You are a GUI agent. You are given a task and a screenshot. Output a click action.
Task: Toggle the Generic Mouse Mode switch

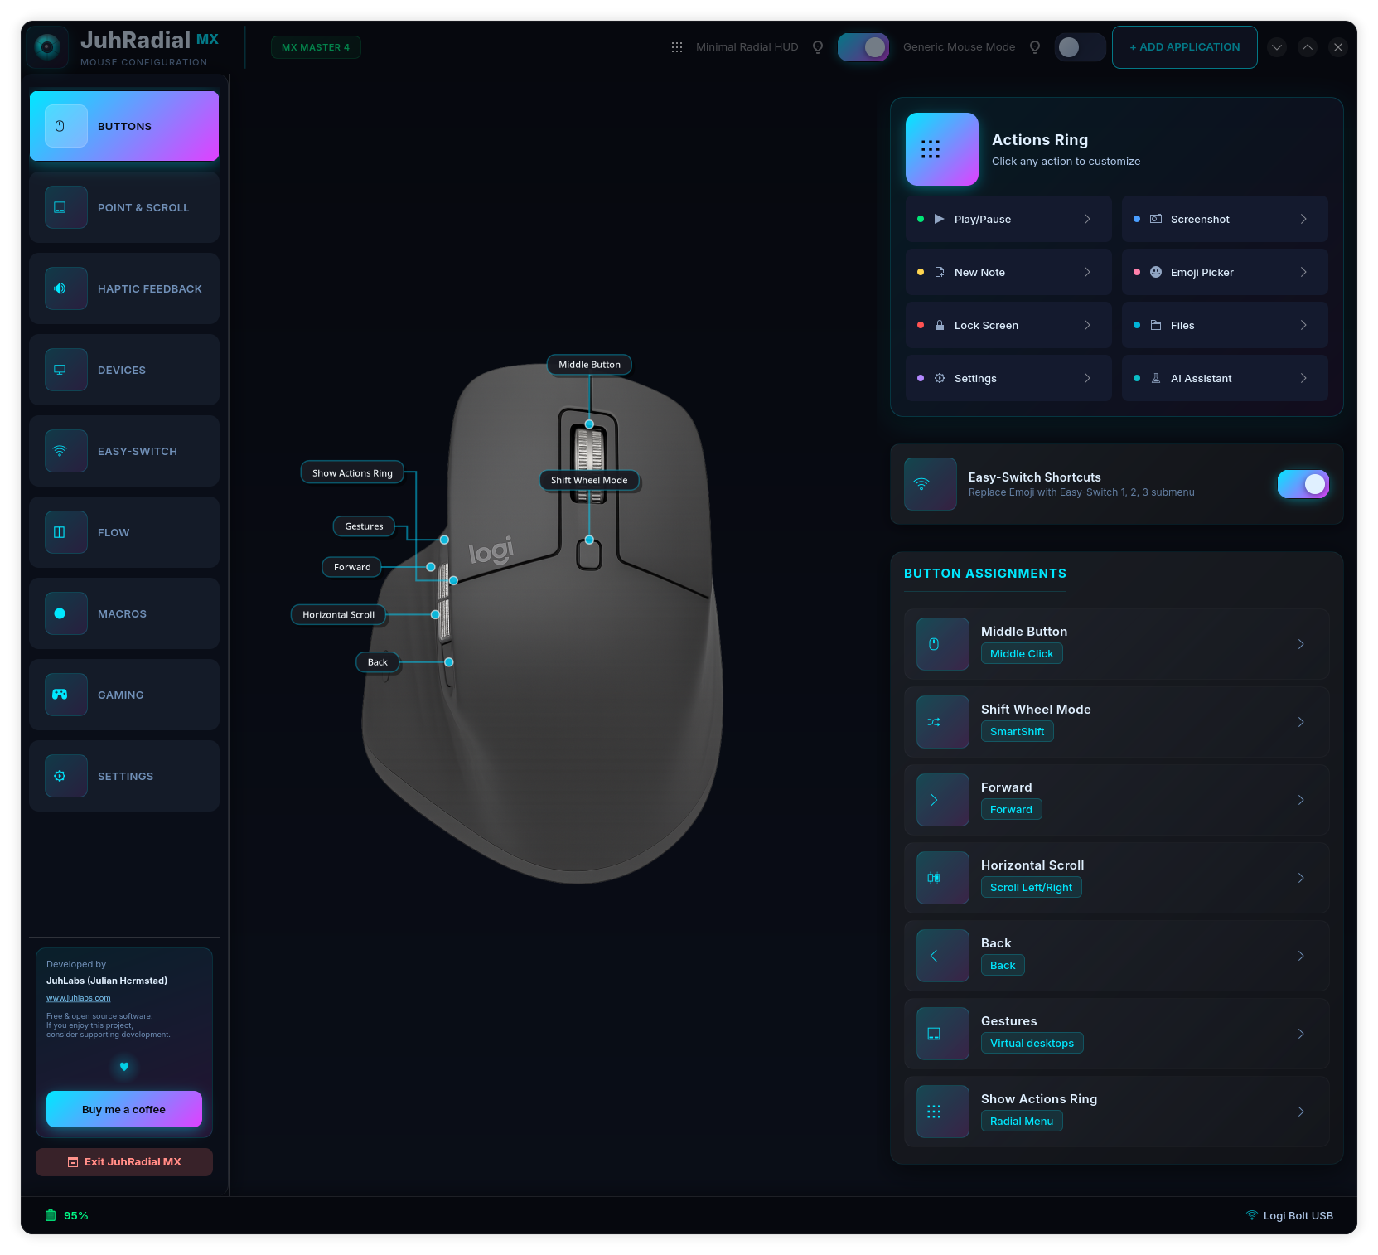pyautogui.click(x=1081, y=47)
